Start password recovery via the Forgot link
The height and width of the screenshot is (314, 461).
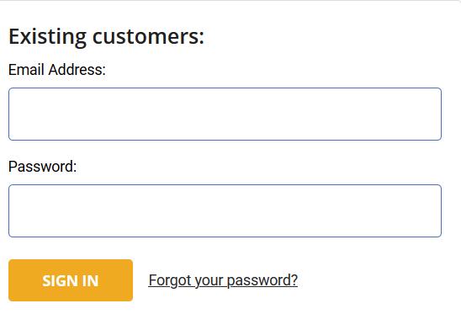223,280
